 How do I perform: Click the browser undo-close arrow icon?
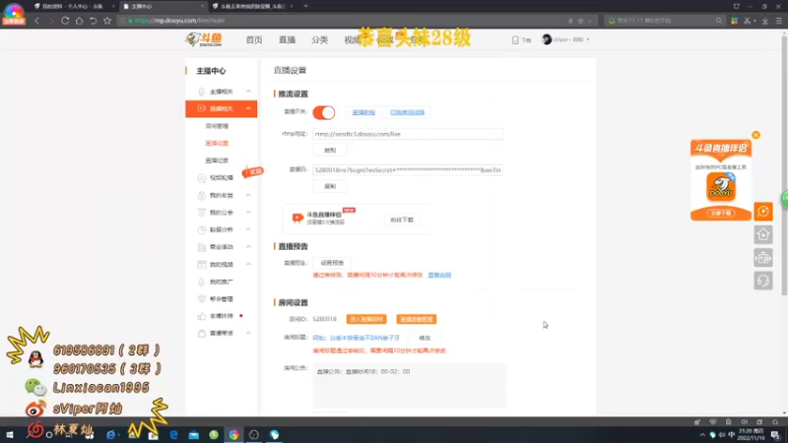(x=93, y=21)
